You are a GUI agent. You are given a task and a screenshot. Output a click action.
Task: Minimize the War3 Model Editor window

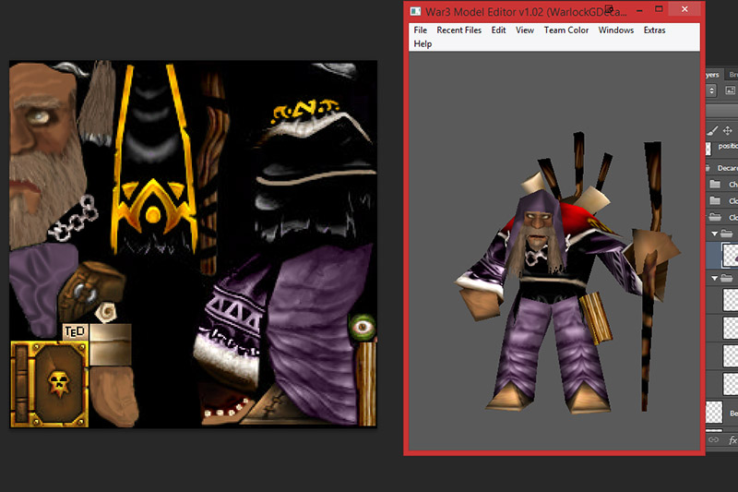coord(639,10)
